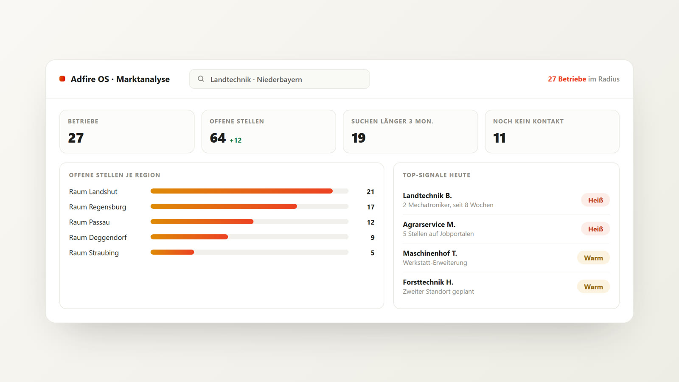Click the Heiß badge for Landtechnik B.

coord(595,200)
